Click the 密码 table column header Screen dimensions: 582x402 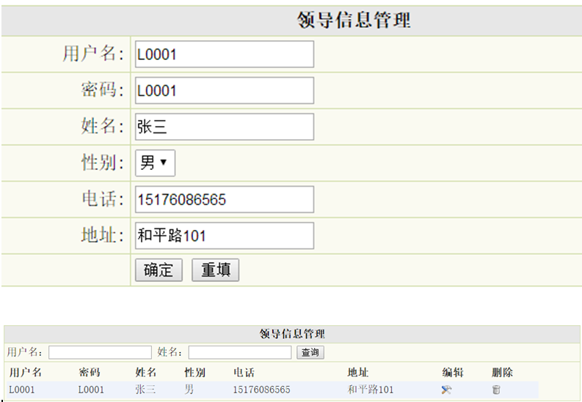pyautogui.click(x=90, y=373)
